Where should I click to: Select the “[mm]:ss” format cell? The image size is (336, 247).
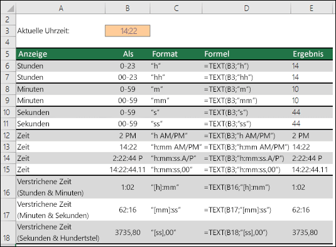(176, 210)
